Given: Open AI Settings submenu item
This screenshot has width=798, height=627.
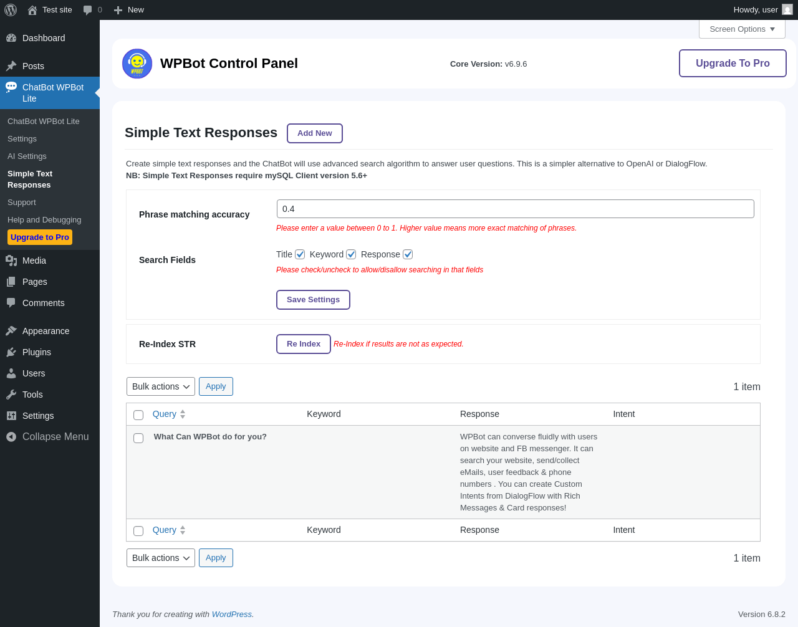Looking at the screenshot, I should point(27,156).
